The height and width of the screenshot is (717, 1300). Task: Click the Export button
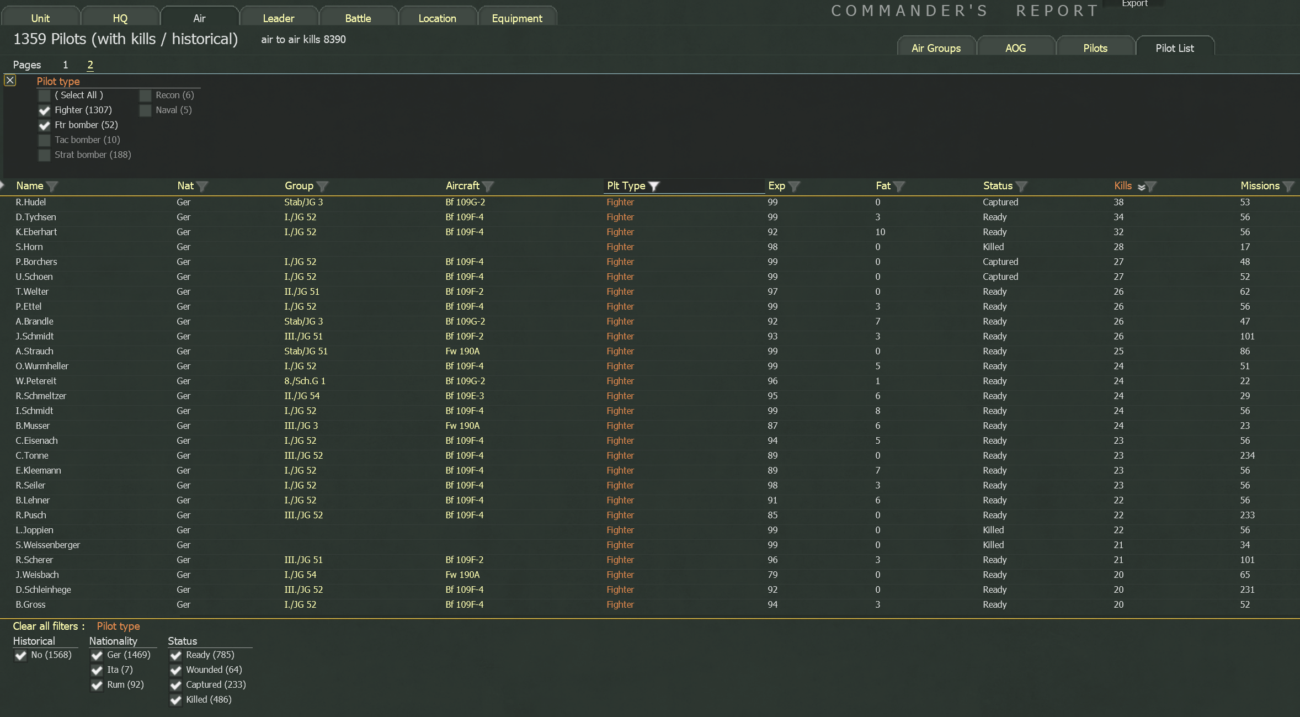(1134, 4)
